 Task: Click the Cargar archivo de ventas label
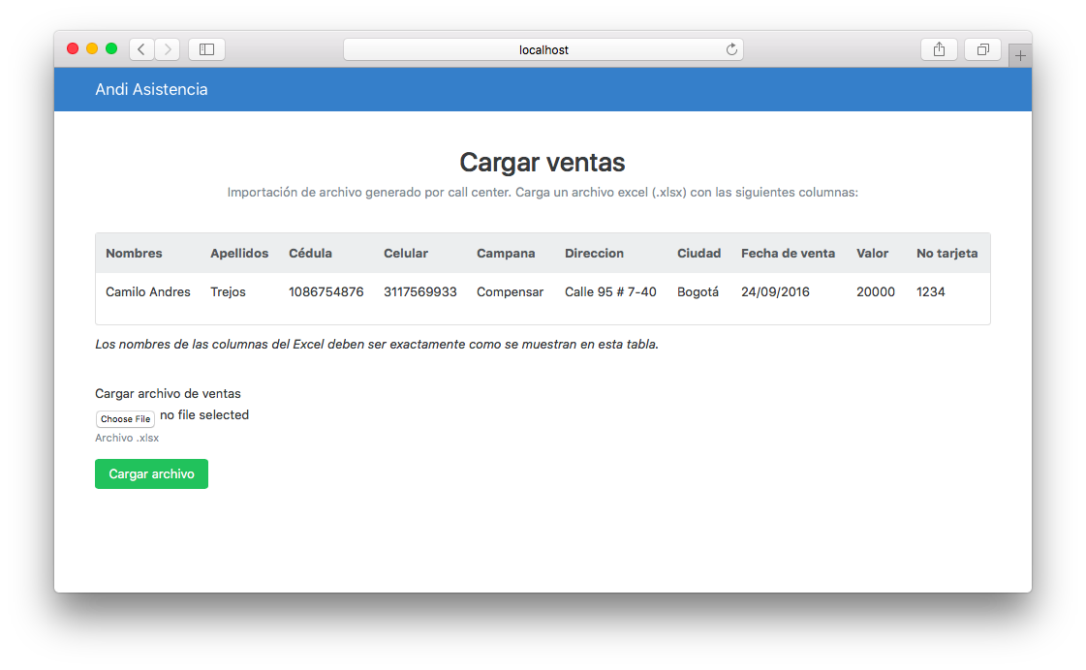168,393
